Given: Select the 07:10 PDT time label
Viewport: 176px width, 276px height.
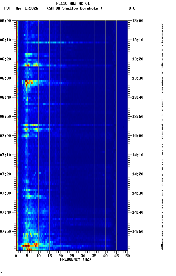Looking at the screenshot, I should [x=5, y=155].
